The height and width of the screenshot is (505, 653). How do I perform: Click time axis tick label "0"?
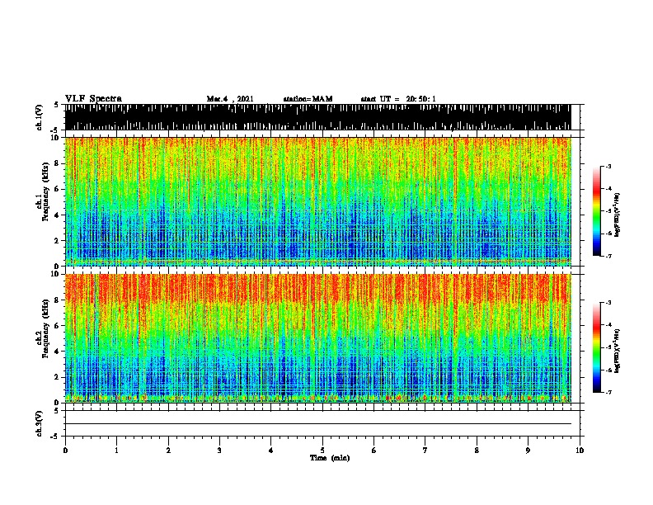click(65, 450)
